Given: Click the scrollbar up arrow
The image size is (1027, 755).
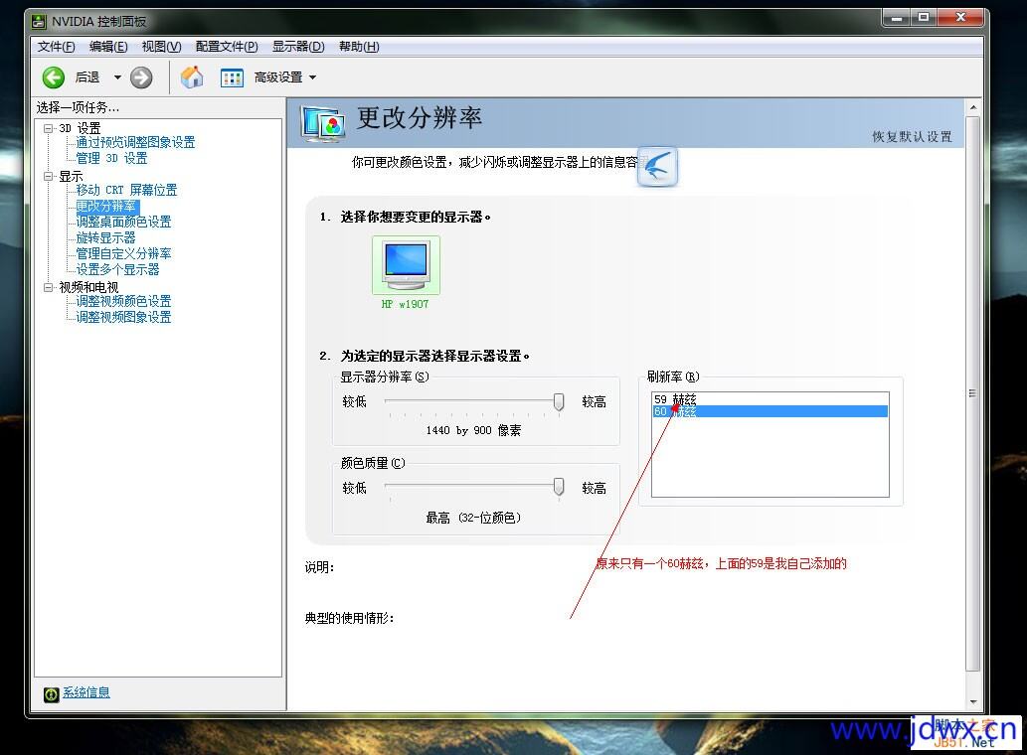Looking at the screenshot, I should tap(973, 107).
